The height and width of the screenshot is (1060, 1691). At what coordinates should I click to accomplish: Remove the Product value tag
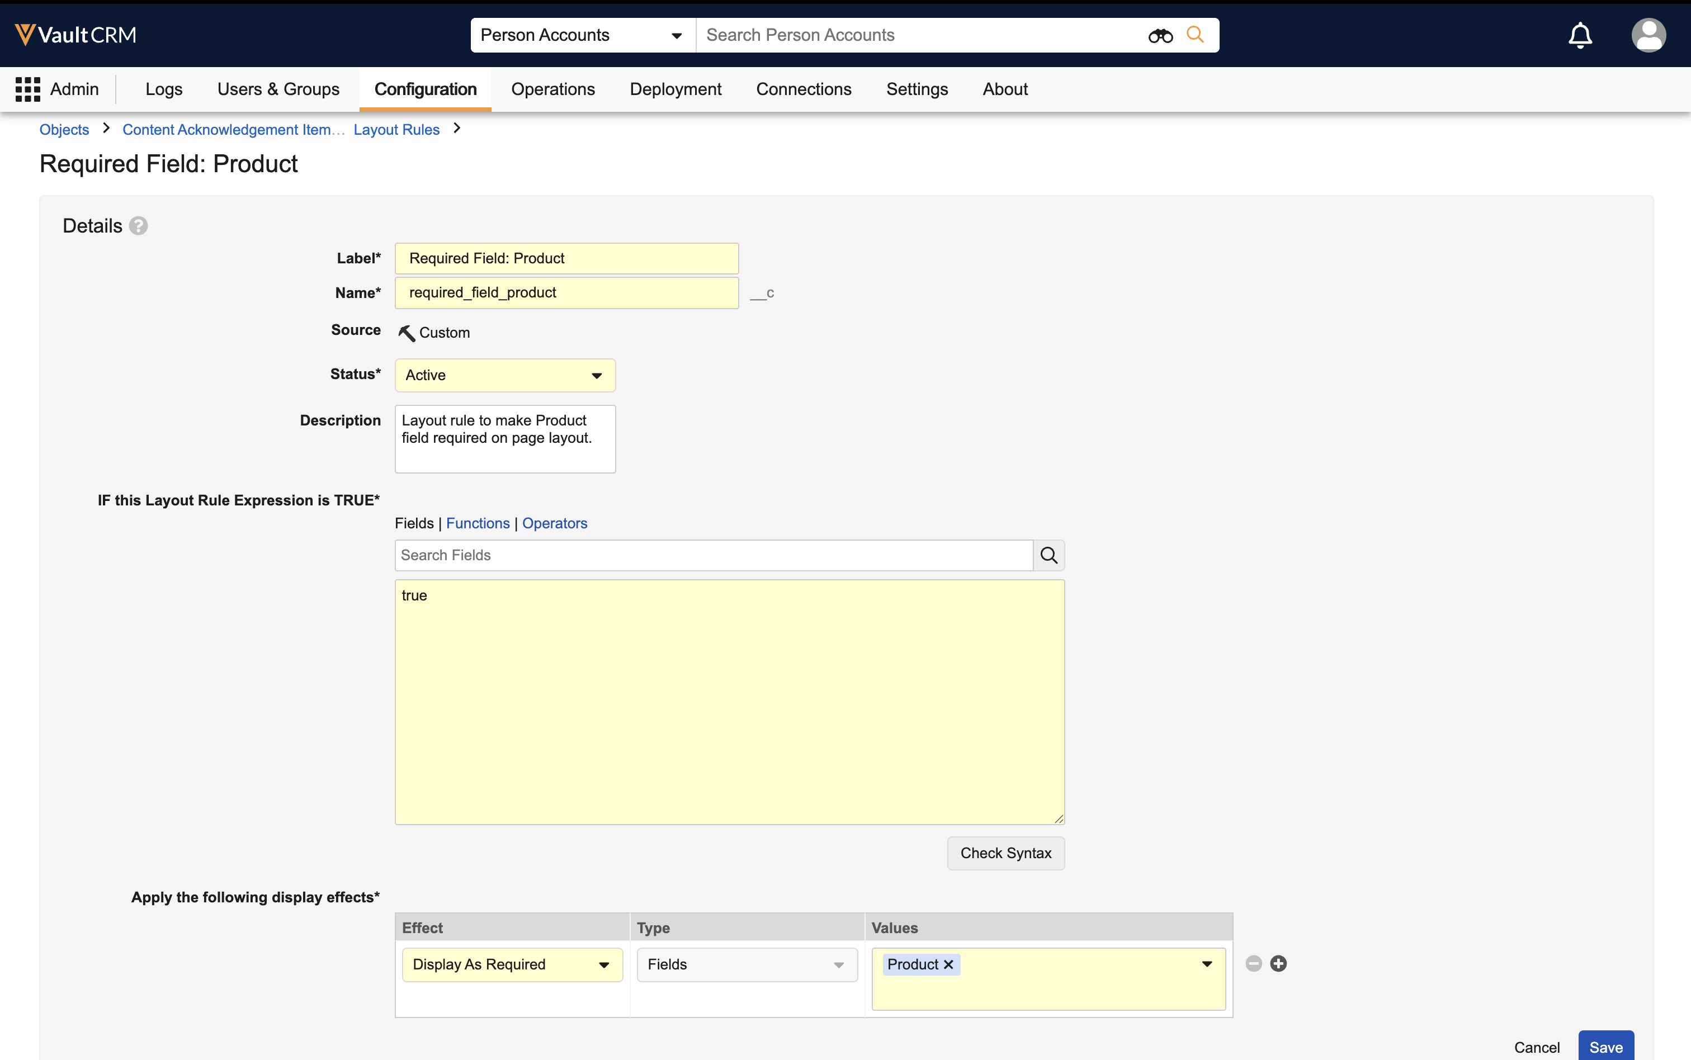point(948,964)
